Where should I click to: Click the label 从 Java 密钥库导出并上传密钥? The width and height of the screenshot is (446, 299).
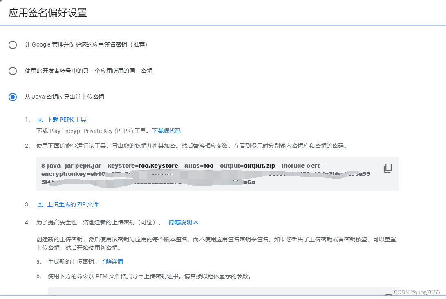point(64,97)
